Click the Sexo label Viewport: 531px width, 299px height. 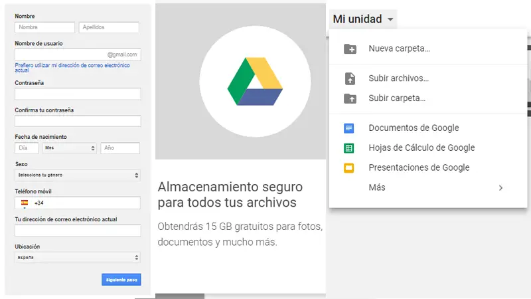(21, 164)
